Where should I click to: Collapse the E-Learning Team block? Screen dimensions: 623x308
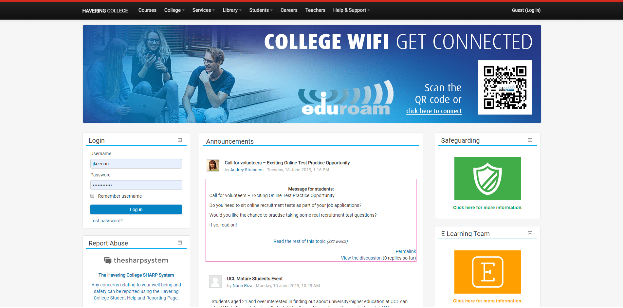[x=530, y=233]
